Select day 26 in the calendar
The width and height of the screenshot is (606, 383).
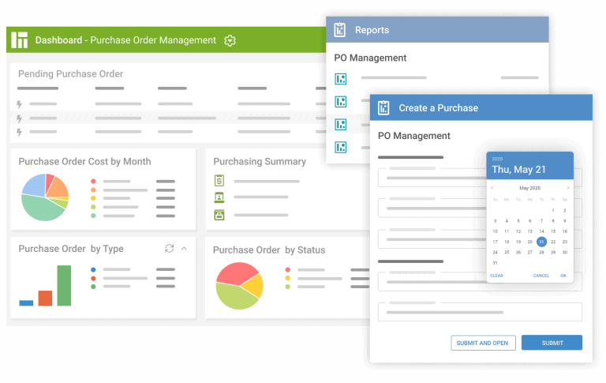(x=518, y=252)
